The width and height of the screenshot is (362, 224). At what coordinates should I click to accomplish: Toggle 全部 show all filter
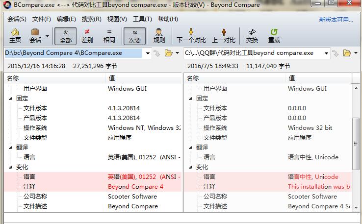pos(66,36)
